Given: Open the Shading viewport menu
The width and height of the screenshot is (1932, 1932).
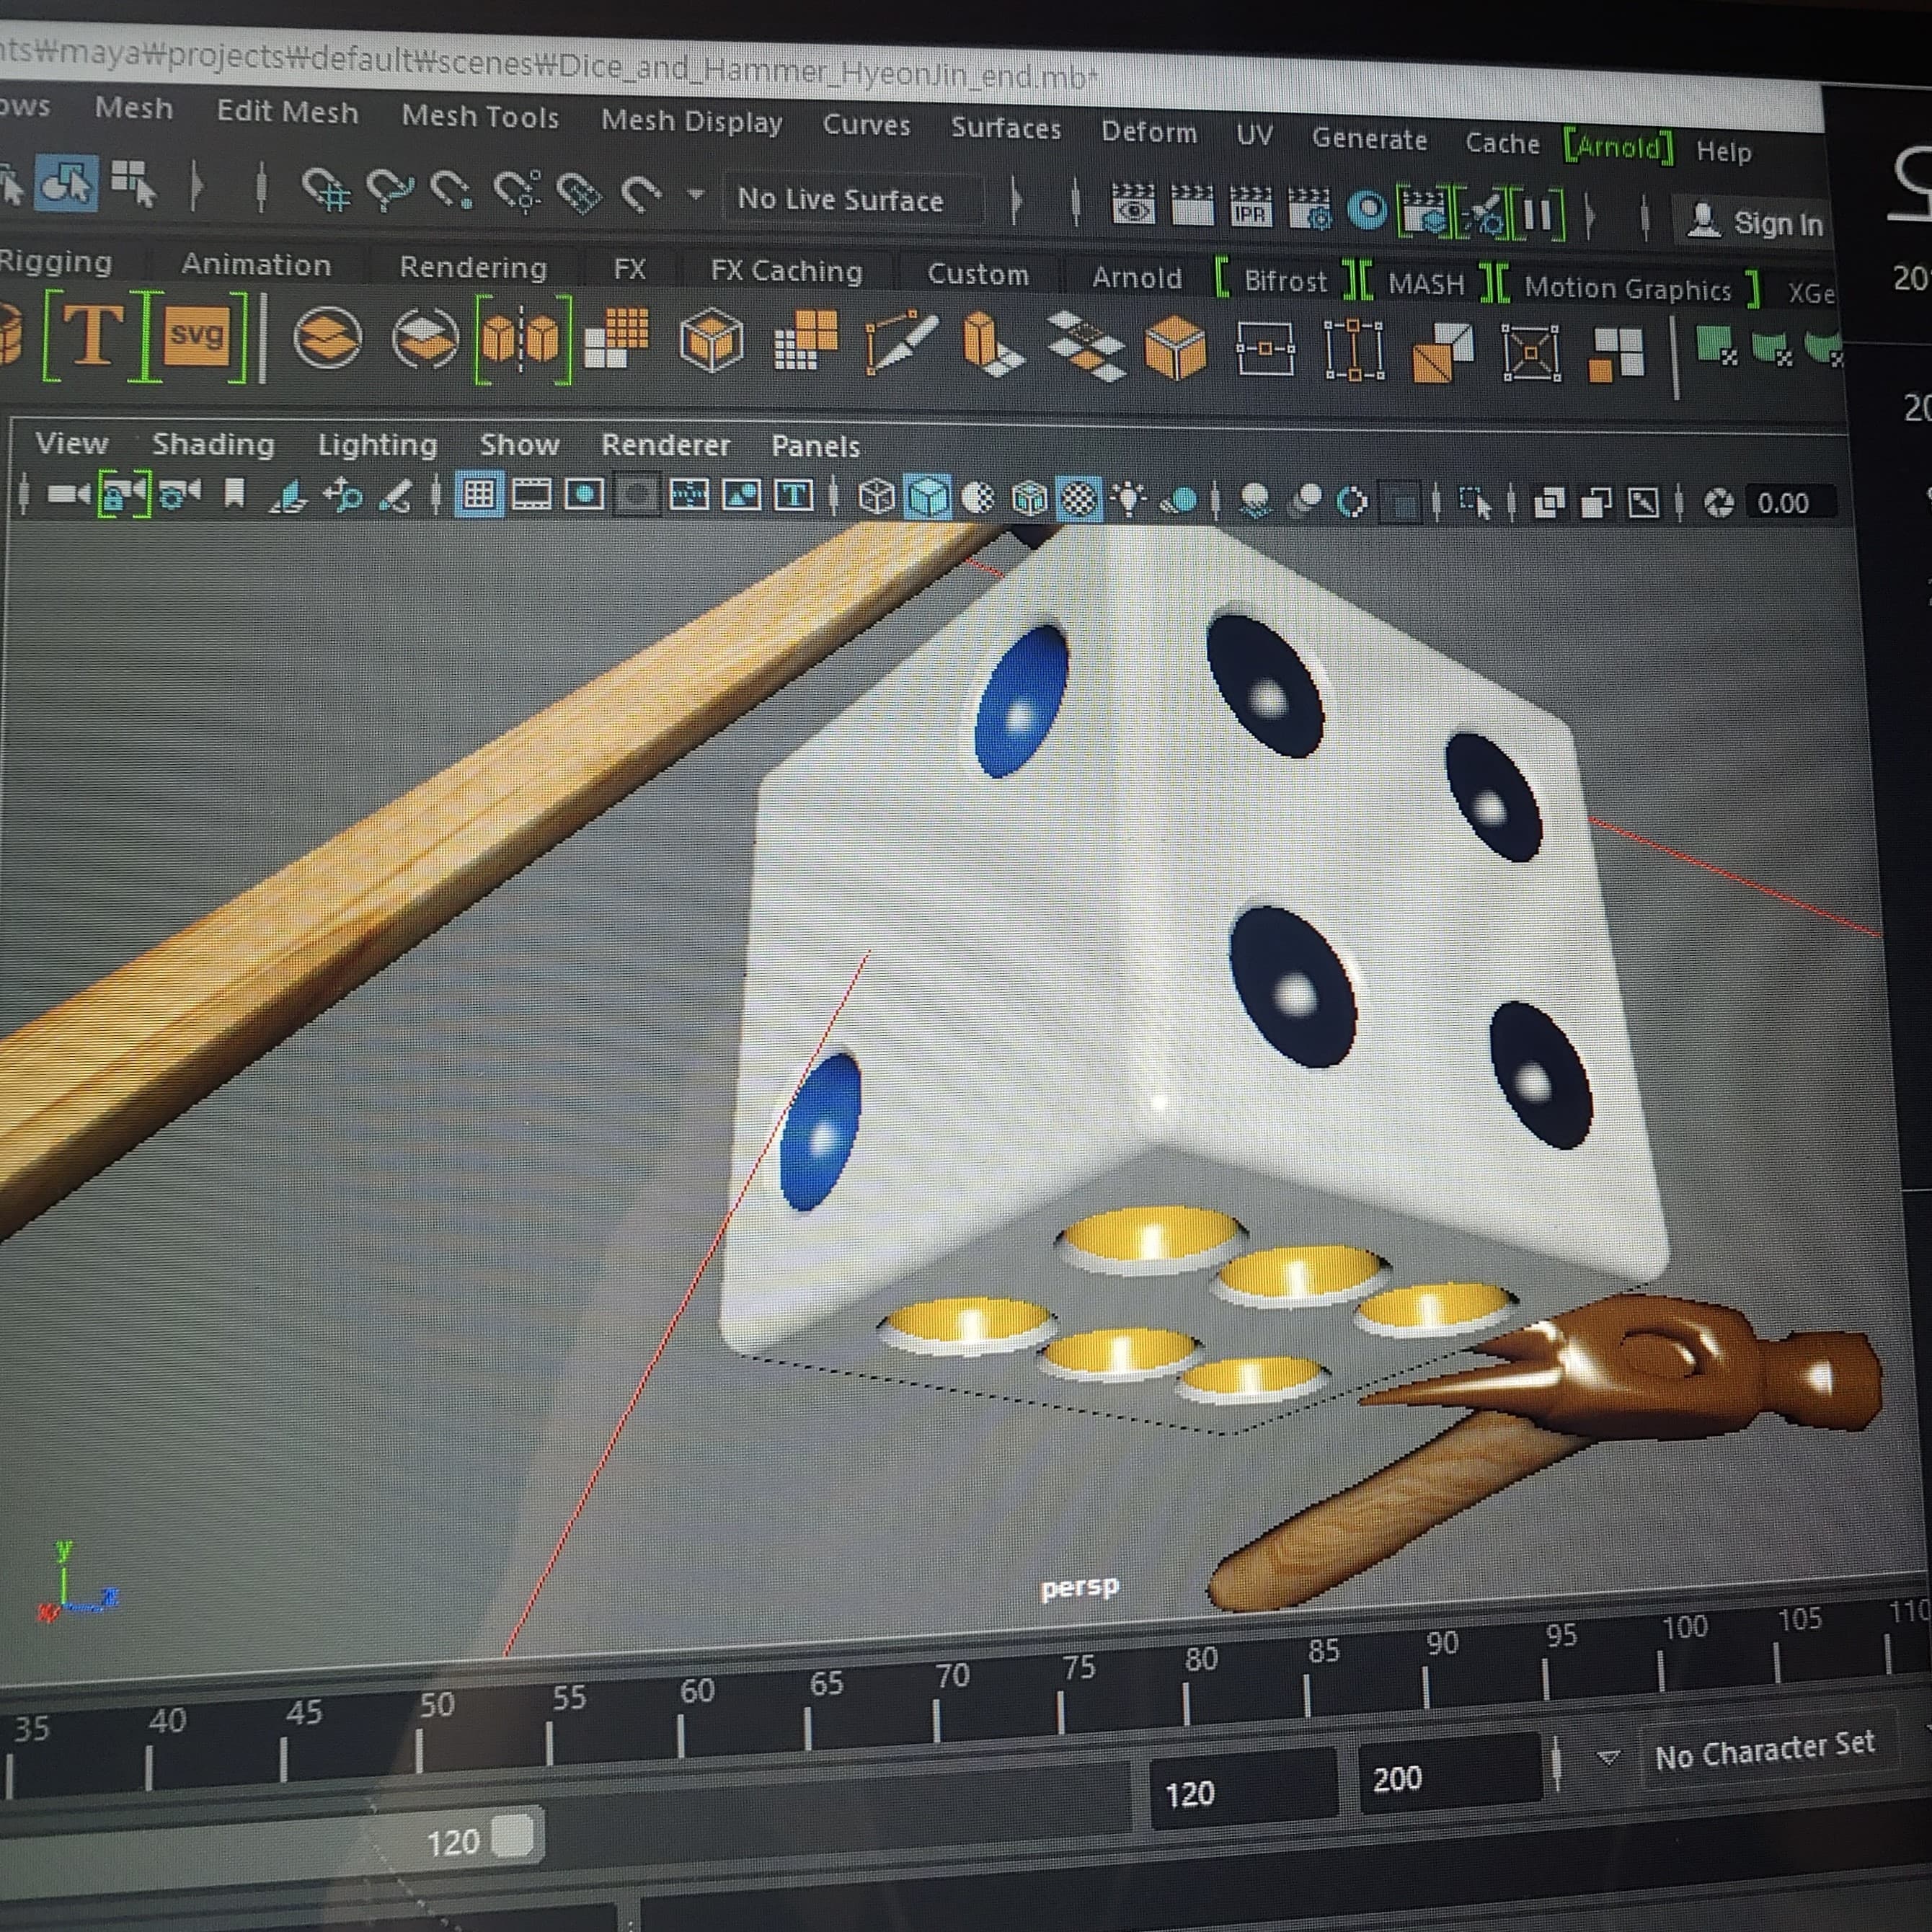Looking at the screenshot, I should pos(213,443).
